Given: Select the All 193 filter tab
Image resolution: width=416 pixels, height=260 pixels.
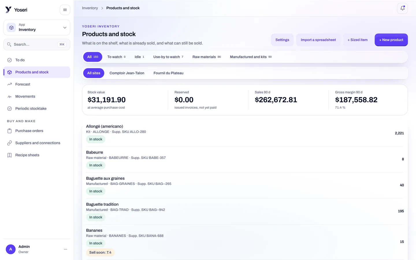Looking at the screenshot, I should pyautogui.click(x=93, y=57).
